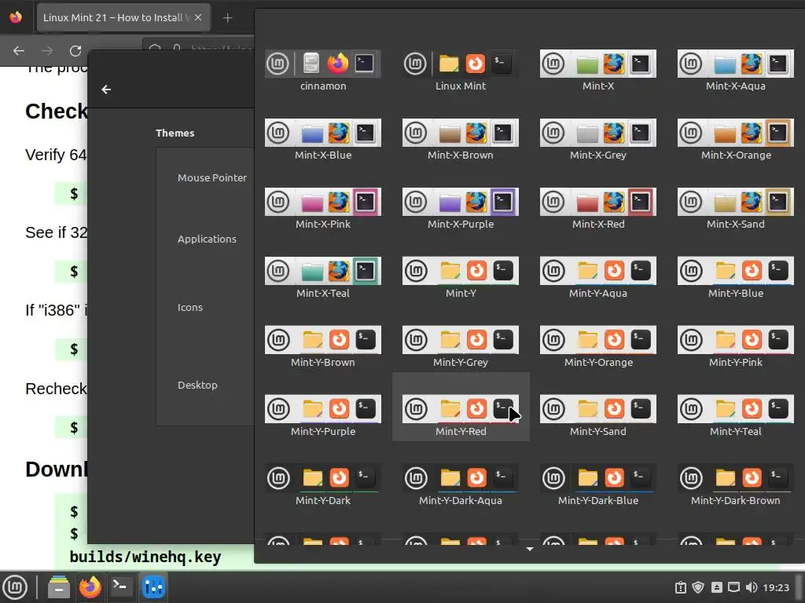Pick the Mint-Y-Brown theme

pyautogui.click(x=323, y=340)
